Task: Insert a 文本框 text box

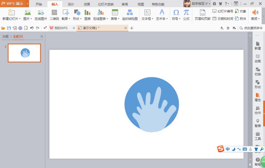Action: tap(147, 15)
